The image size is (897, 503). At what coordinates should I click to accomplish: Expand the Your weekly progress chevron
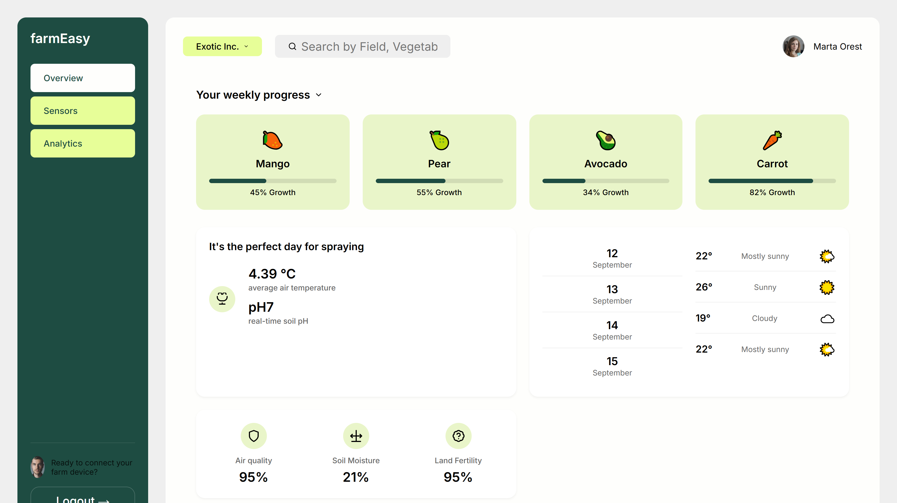319,95
